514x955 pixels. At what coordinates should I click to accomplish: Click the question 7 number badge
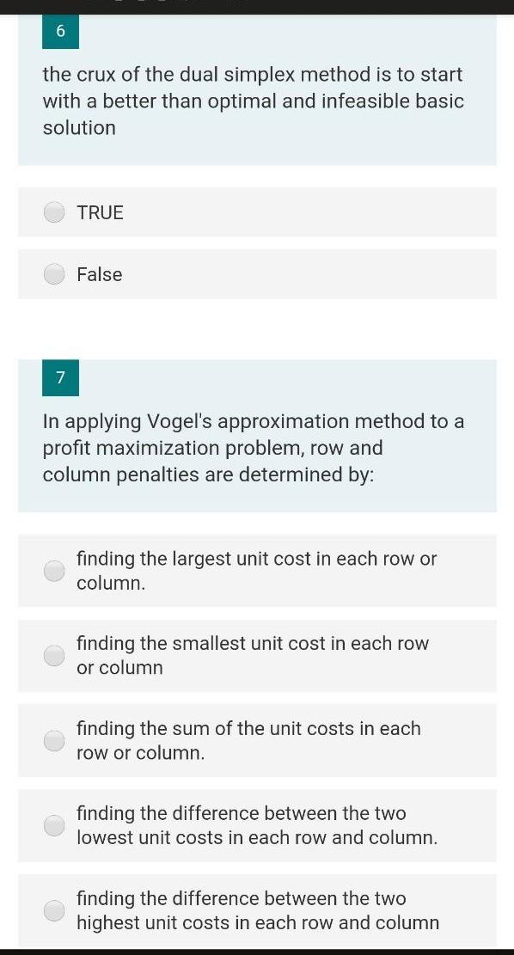(60, 377)
